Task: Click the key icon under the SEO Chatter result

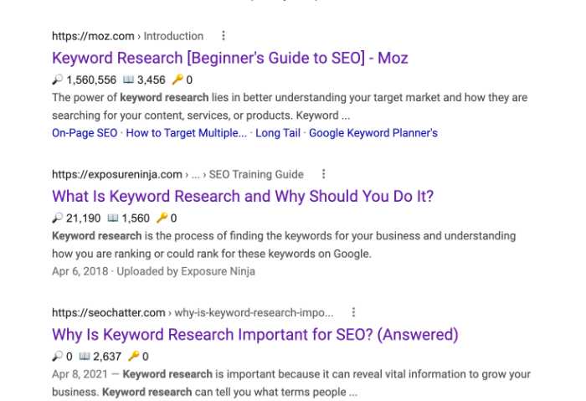Action: 133,356
